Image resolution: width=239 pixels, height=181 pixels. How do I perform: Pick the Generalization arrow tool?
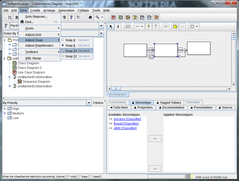(x=149, y=27)
